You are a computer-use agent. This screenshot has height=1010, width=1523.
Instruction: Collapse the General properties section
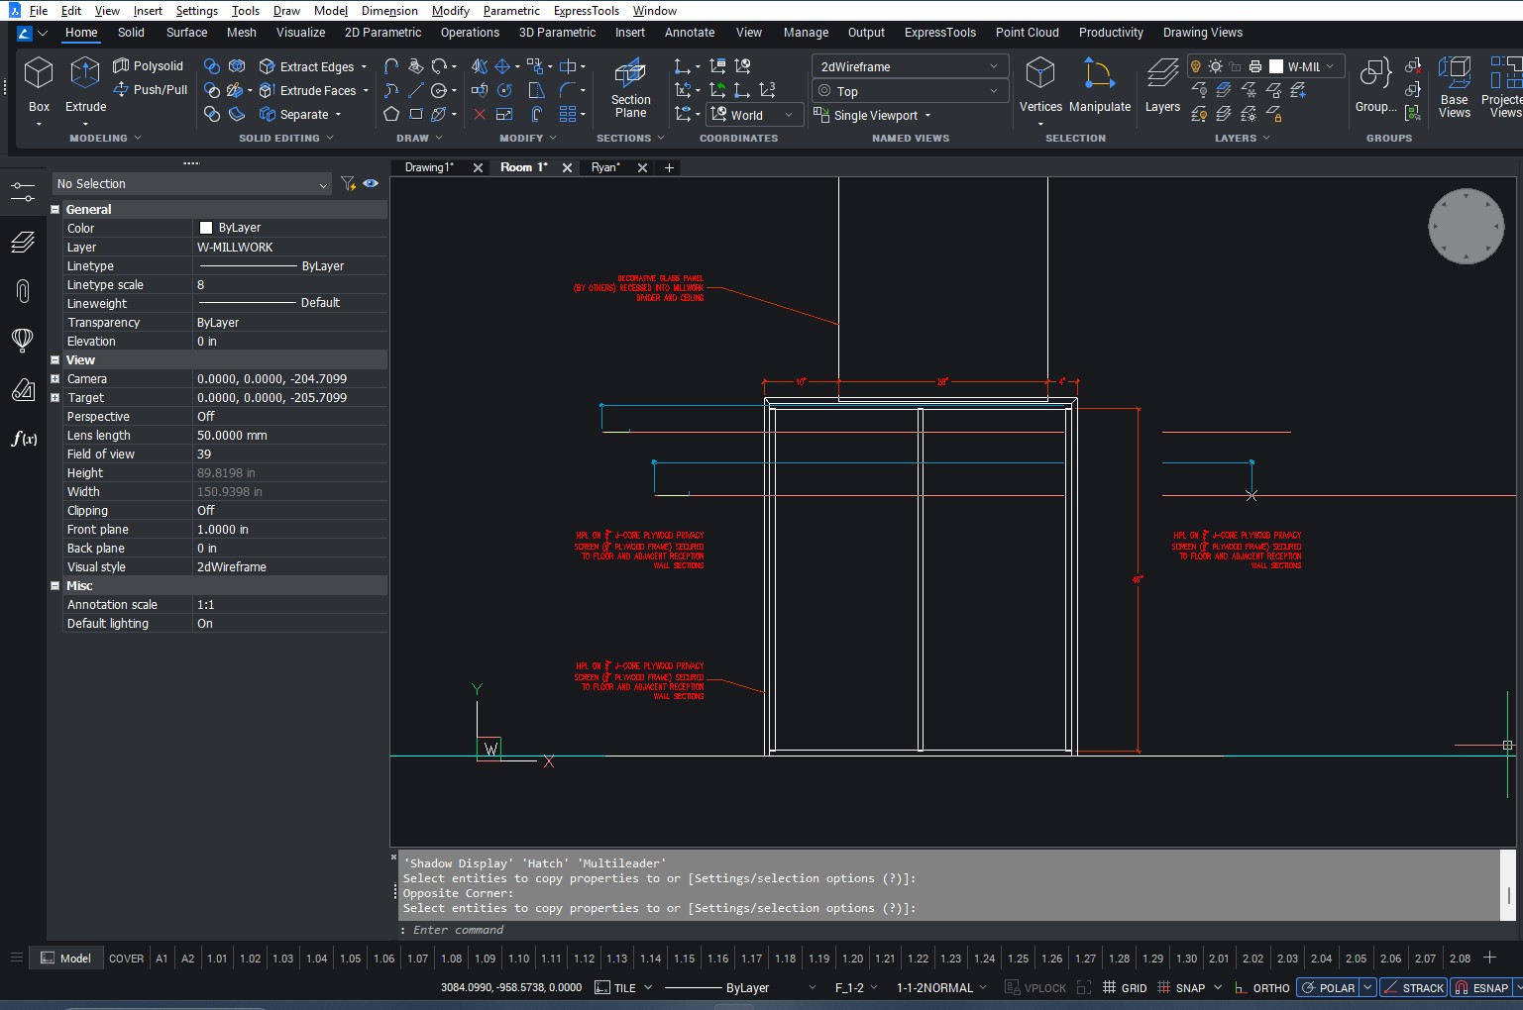55,210
